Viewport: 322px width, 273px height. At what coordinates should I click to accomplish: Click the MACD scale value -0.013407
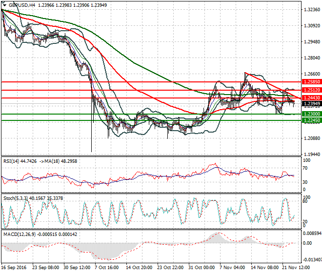coord(313,260)
